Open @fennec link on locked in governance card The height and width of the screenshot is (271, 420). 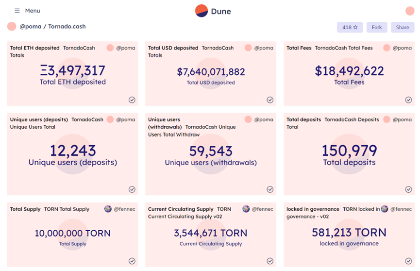401,209
